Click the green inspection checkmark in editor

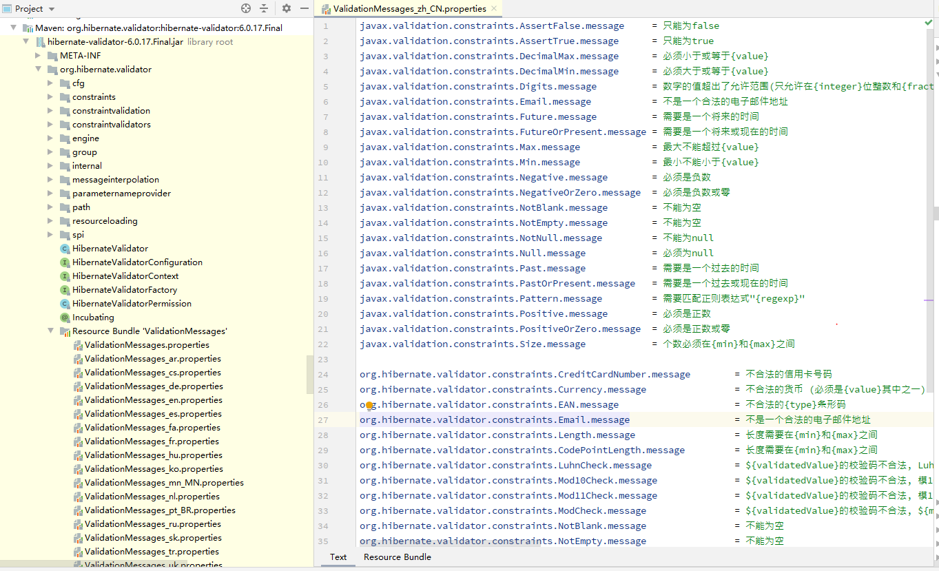(928, 23)
